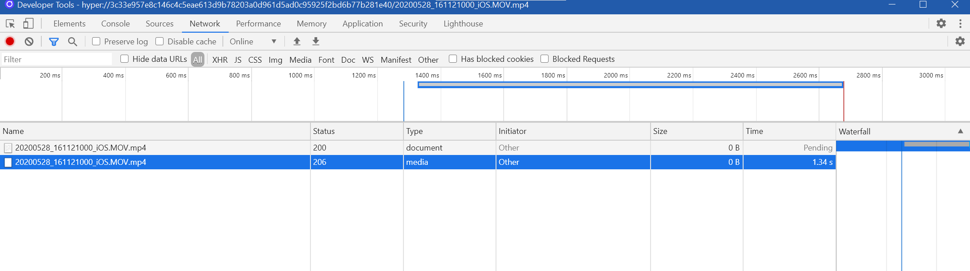Enable the Disable cache checkbox
The height and width of the screenshot is (271, 970).
point(159,41)
